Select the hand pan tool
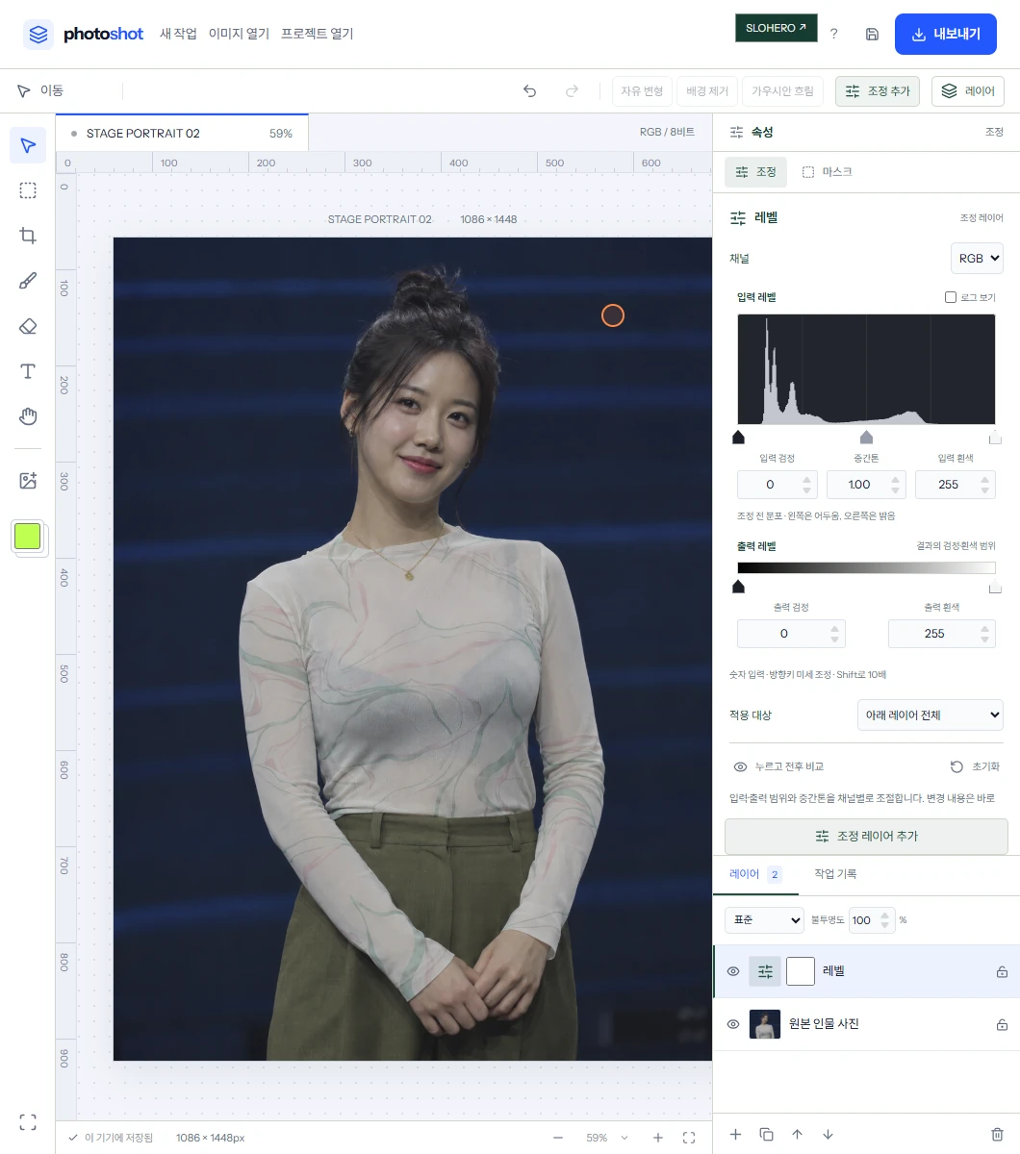This screenshot has height=1154, width=1020. point(28,416)
